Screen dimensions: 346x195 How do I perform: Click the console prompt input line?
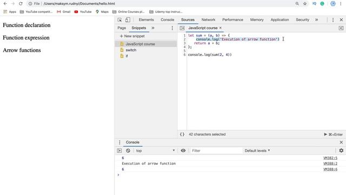click(230, 175)
